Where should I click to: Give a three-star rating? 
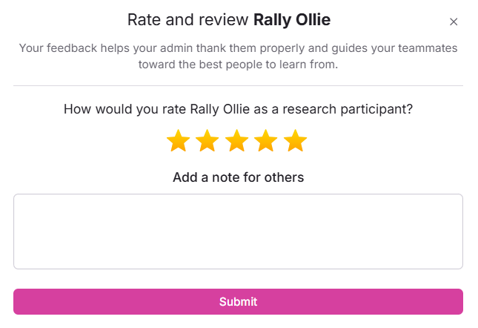tap(236, 140)
